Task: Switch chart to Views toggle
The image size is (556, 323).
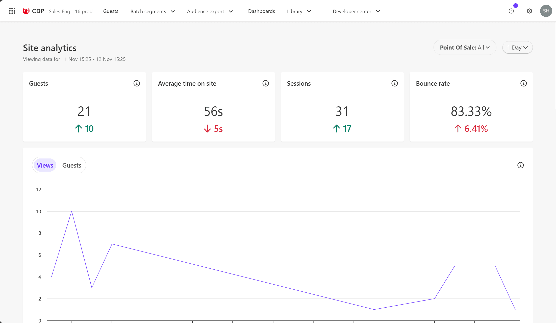Action: click(x=45, y=165)
